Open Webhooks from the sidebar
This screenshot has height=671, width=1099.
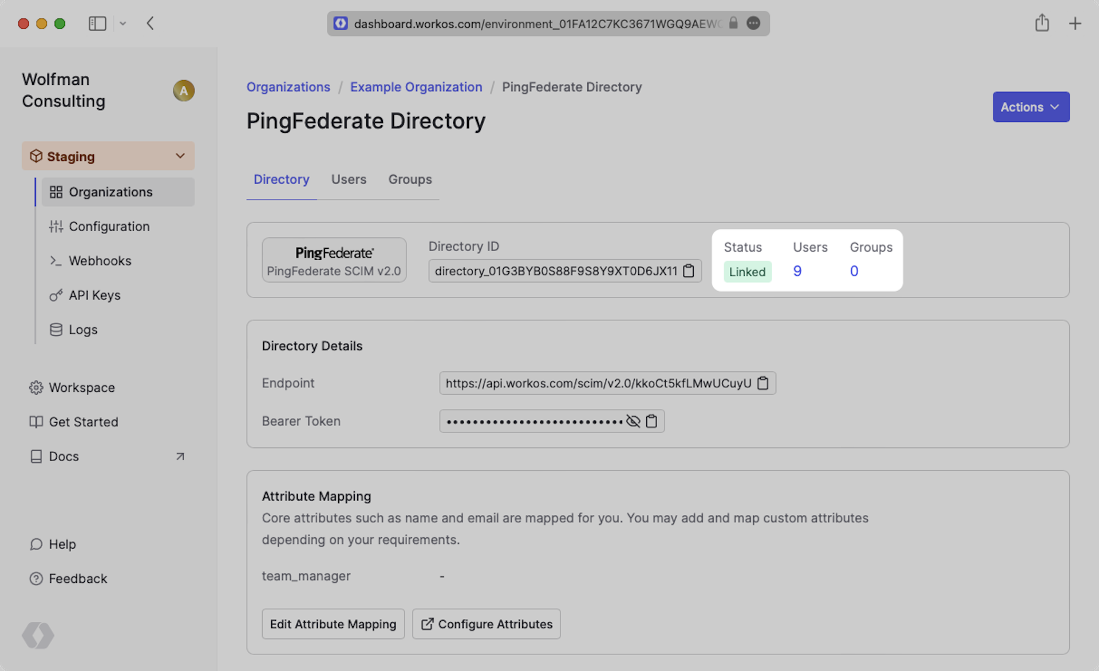point(100,261)
